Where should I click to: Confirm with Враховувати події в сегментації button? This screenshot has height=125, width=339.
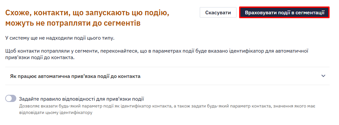pyautogui.click(x=284, y=13)
